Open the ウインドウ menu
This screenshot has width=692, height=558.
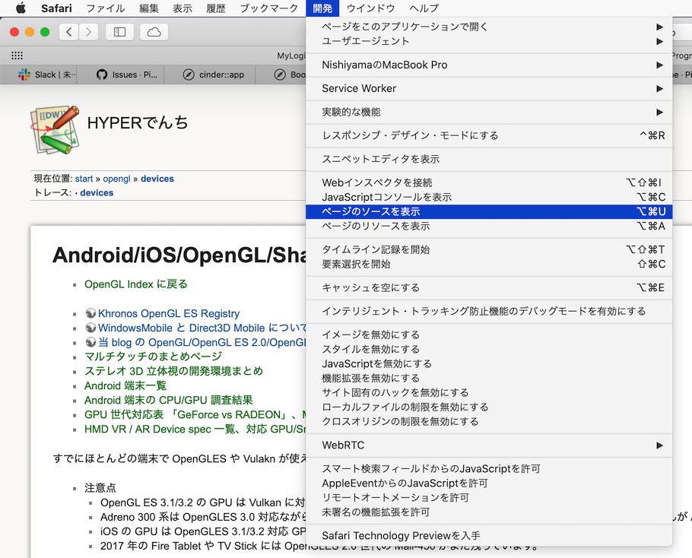[370, 8]
